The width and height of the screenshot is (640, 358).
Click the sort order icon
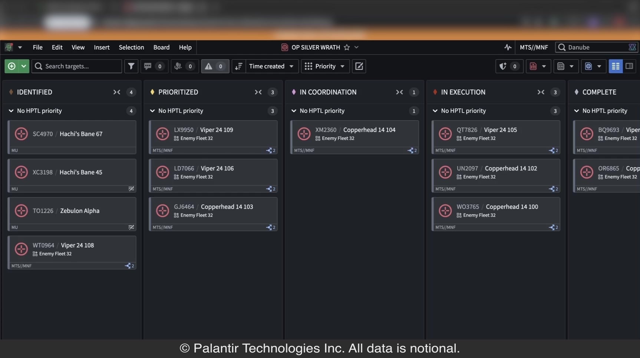pos(239,66)
